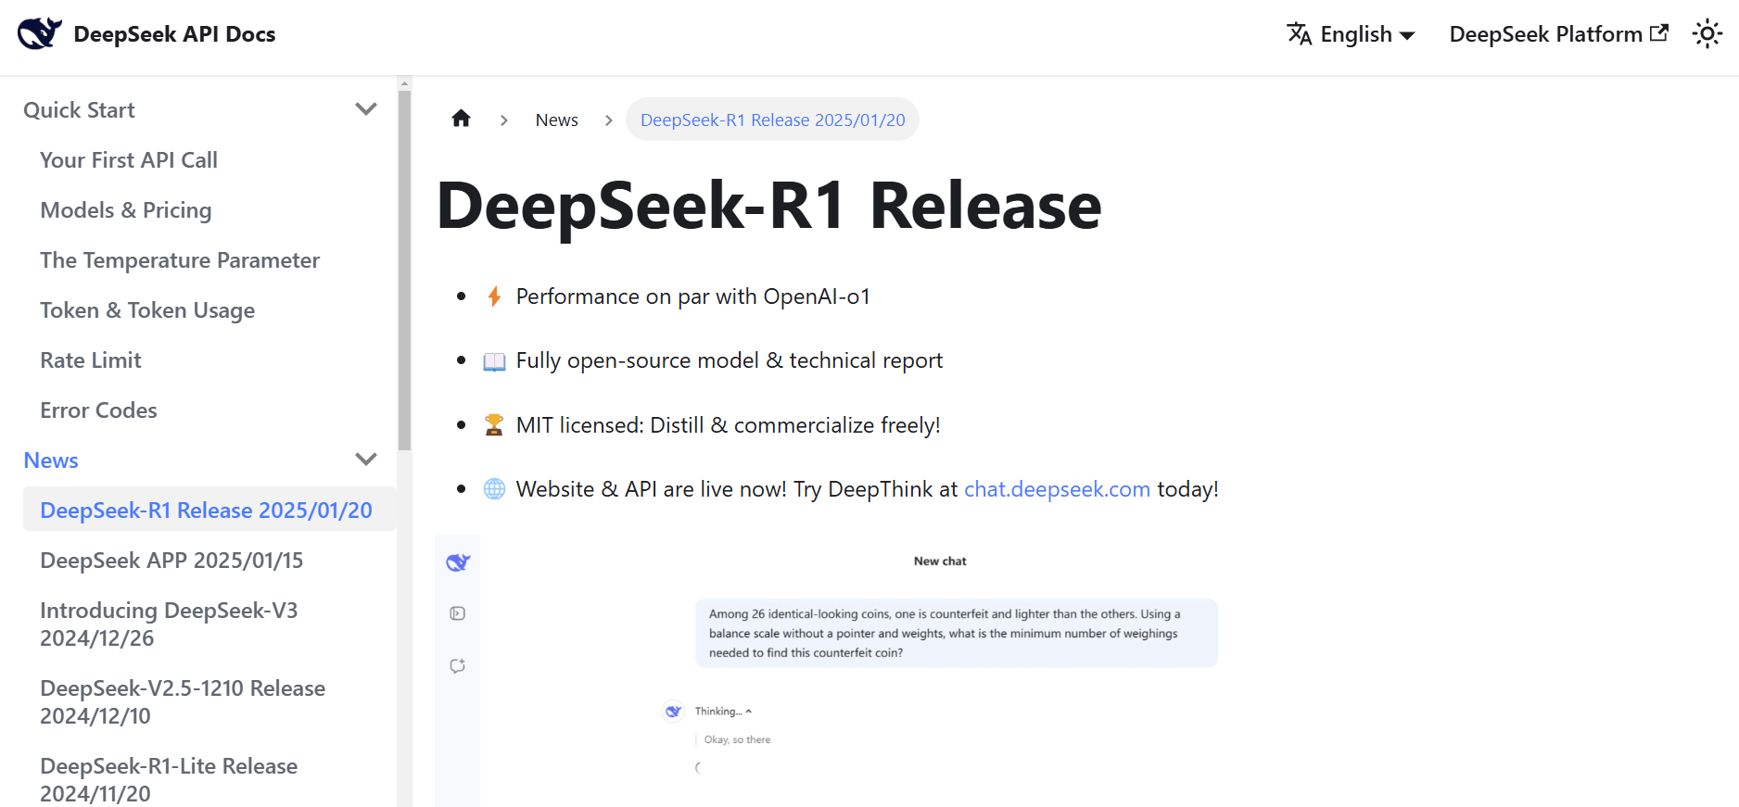Open the Rate Limit page
The width and height of the screenshot is (1739, 807).
tap(91, 360)
